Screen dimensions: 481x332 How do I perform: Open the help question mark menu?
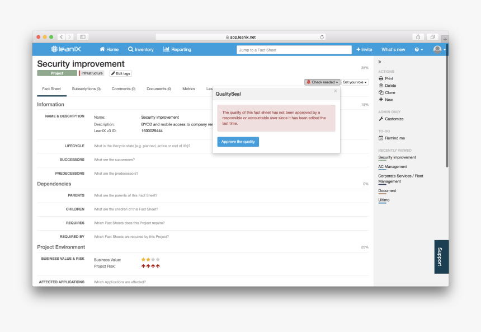click(x=419, y=49)
